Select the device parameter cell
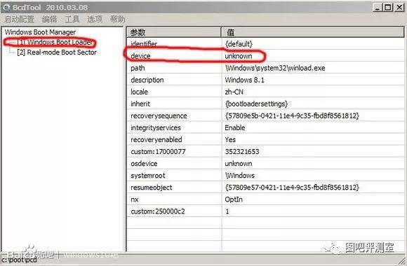The width and height of the screenshot is (407, 266). coord(175,56)
